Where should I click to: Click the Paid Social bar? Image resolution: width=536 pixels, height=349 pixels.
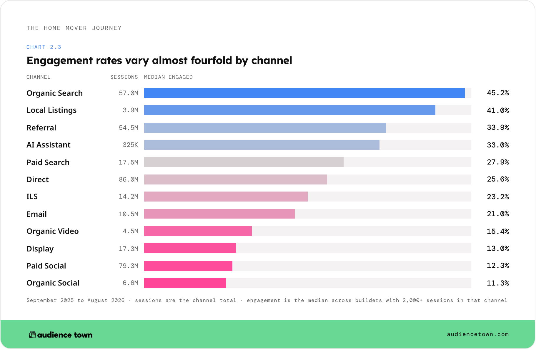(x=188, y=266)
